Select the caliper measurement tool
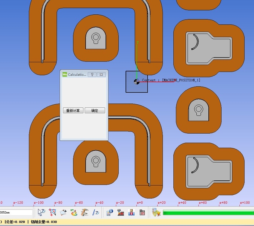Screen dimensions: 254x226 pos(85,213)
